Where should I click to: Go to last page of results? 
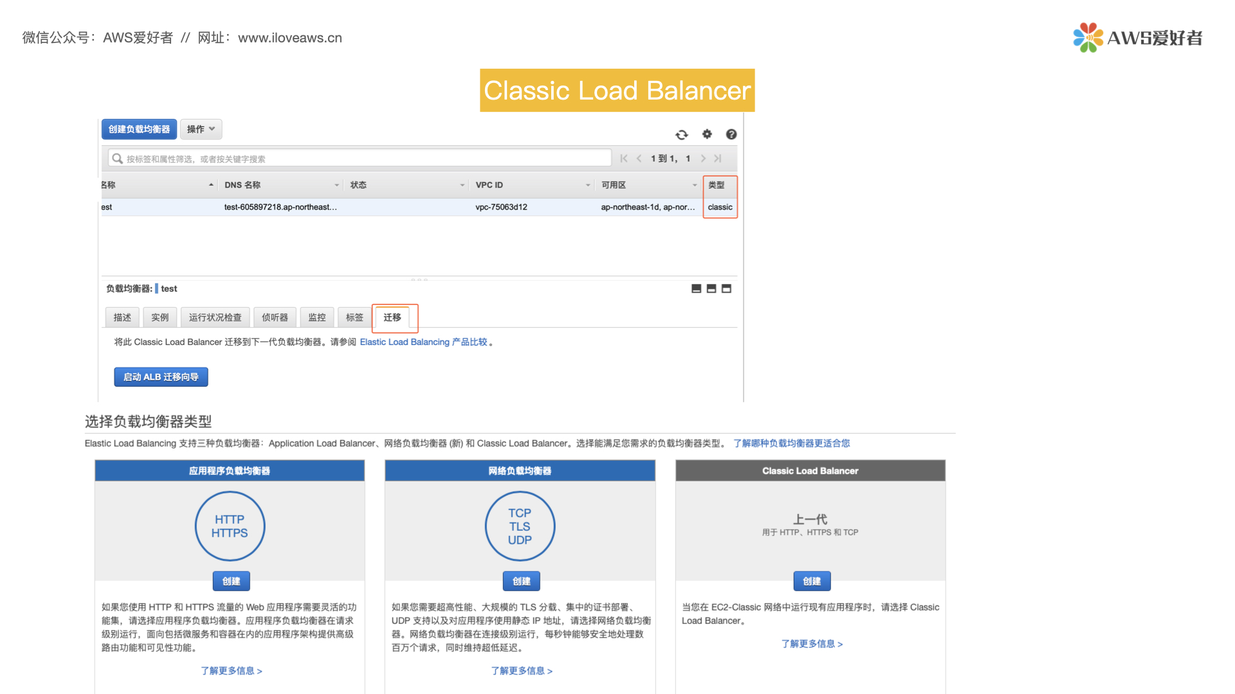718,158
